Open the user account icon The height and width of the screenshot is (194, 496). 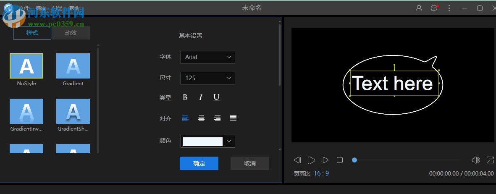click(x=419, y=8)
